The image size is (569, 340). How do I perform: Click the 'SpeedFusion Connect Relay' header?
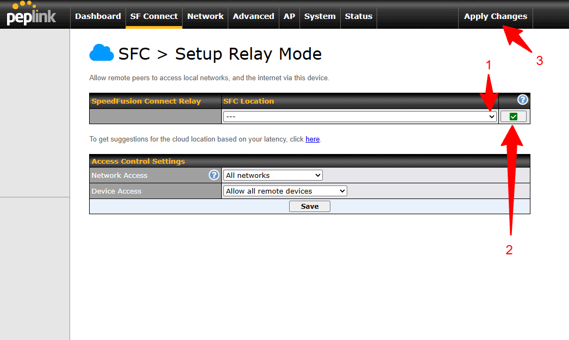tap(146, 101)
